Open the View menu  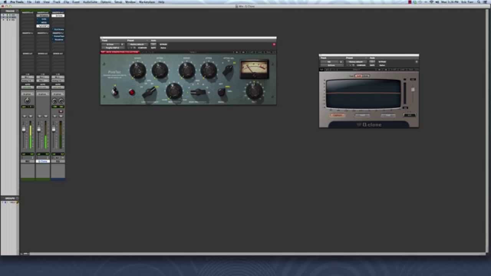[47, 2]
